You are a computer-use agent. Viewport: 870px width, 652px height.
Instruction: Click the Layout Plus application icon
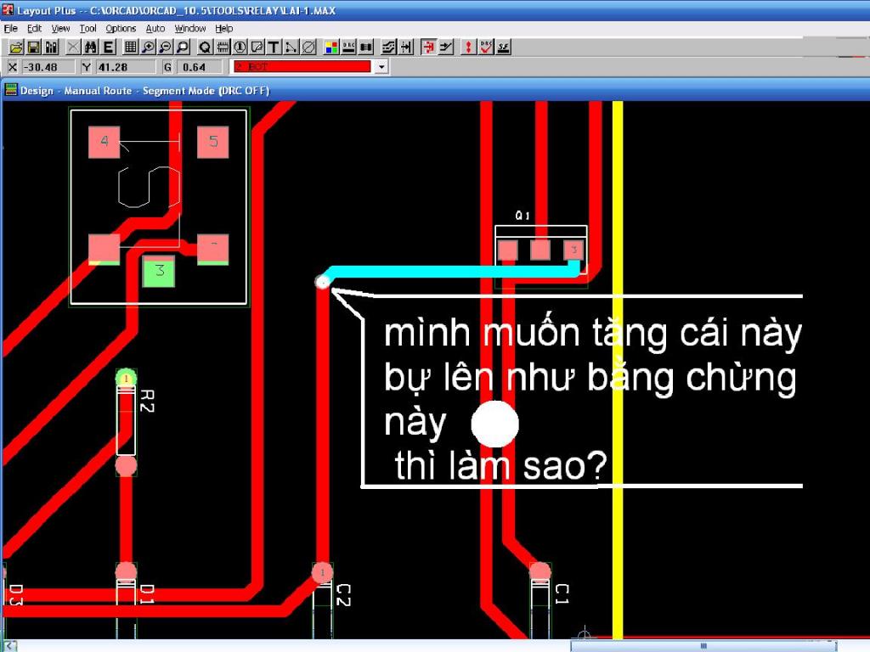tap(8, 9)
